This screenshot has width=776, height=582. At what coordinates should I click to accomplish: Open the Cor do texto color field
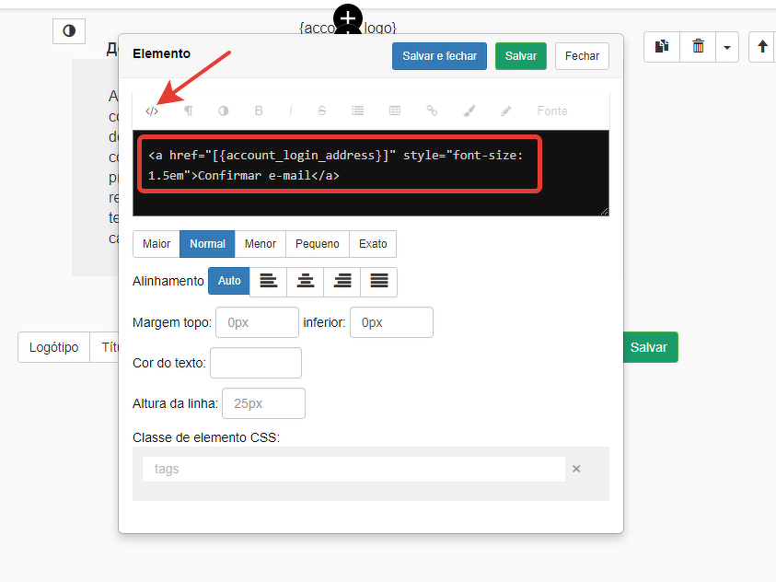[x=256, y=363]
